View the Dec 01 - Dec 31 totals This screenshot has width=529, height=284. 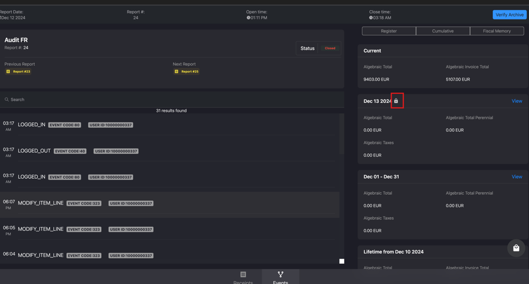[517, 177]
